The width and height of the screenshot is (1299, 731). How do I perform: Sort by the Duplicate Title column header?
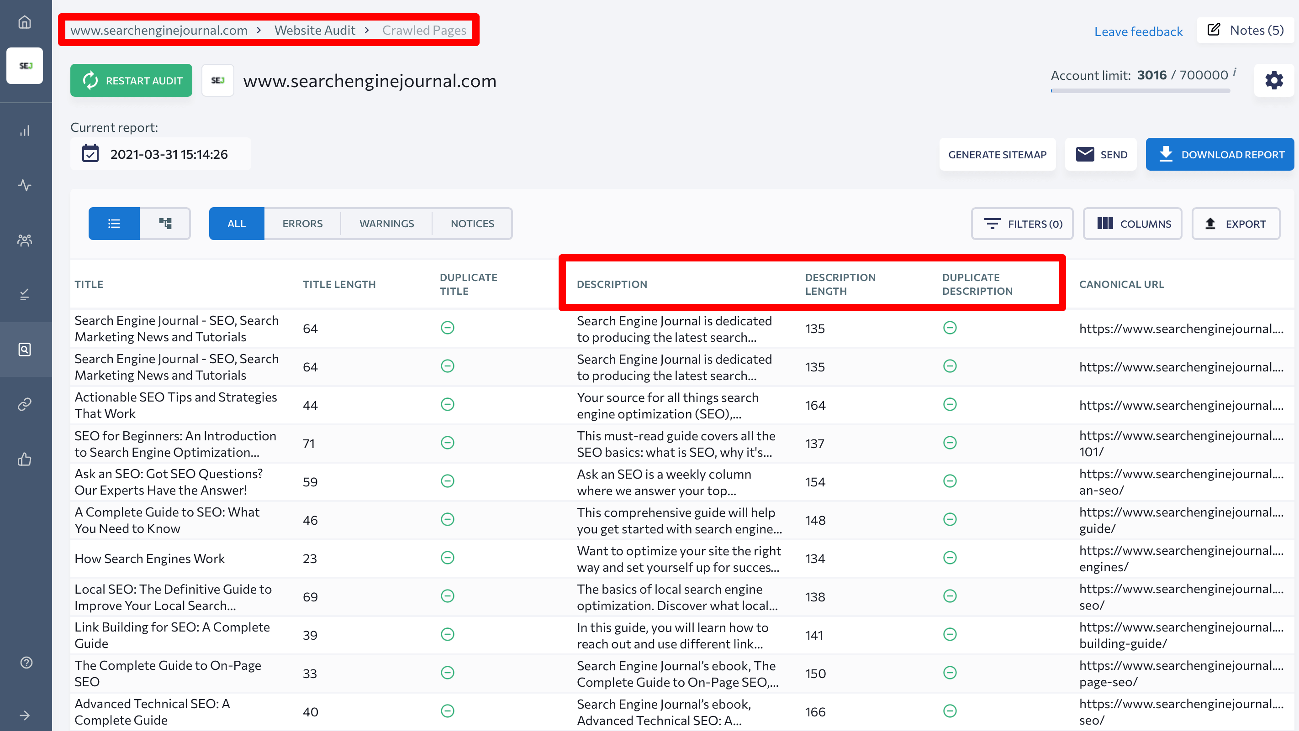click(x=469, y=284)
